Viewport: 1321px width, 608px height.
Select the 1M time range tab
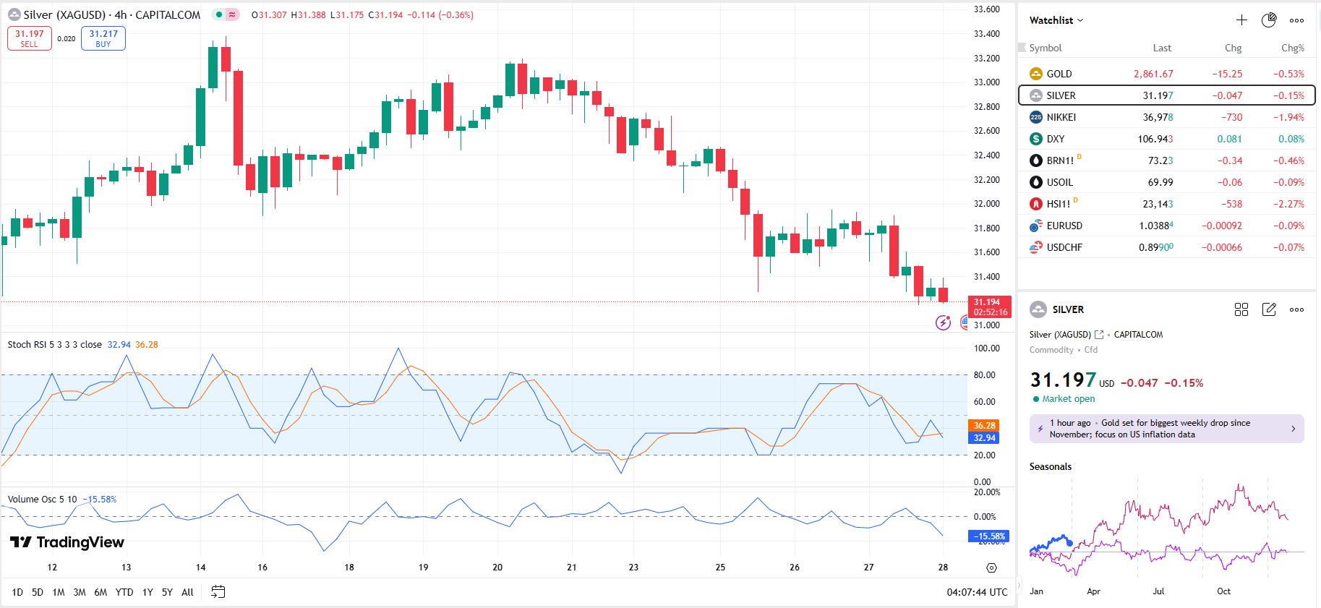tap(59, 592)
